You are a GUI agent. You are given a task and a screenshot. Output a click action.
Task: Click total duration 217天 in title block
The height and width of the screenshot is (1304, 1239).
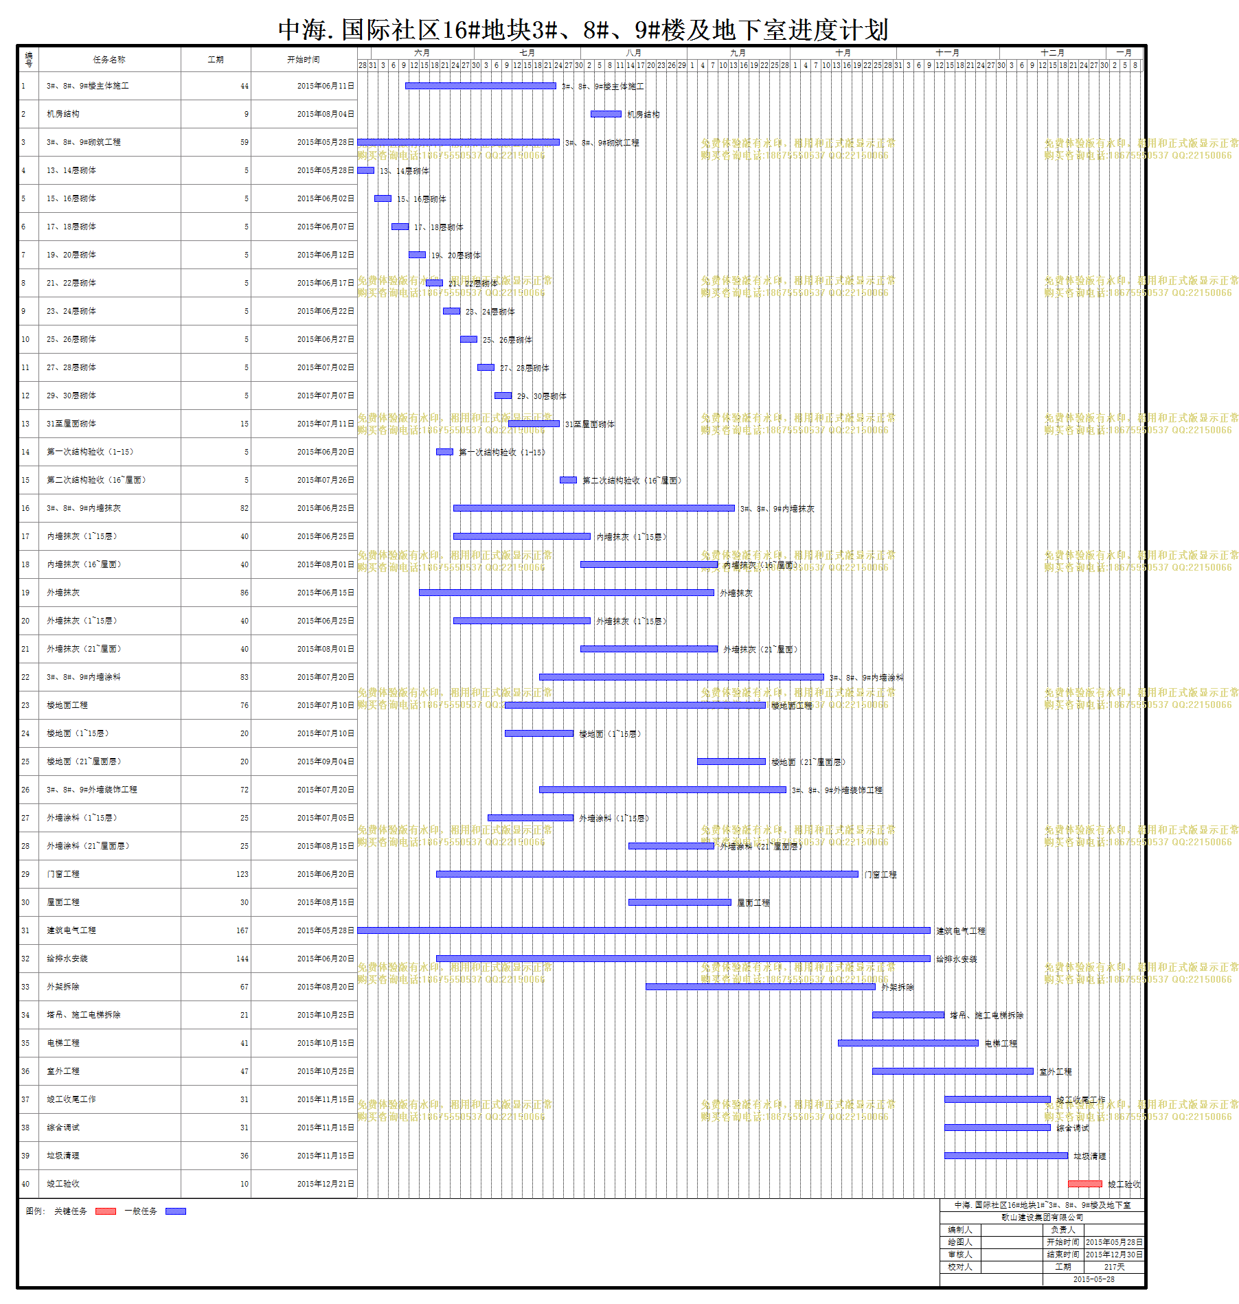tap(1114, 1267)
